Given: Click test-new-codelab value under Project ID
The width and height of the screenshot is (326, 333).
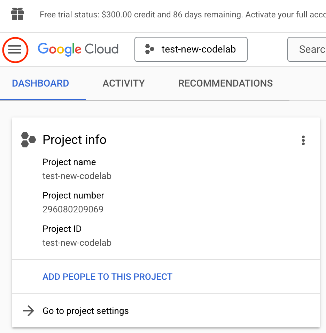Looking at the screenshot, I should click(x=77, y=243).
